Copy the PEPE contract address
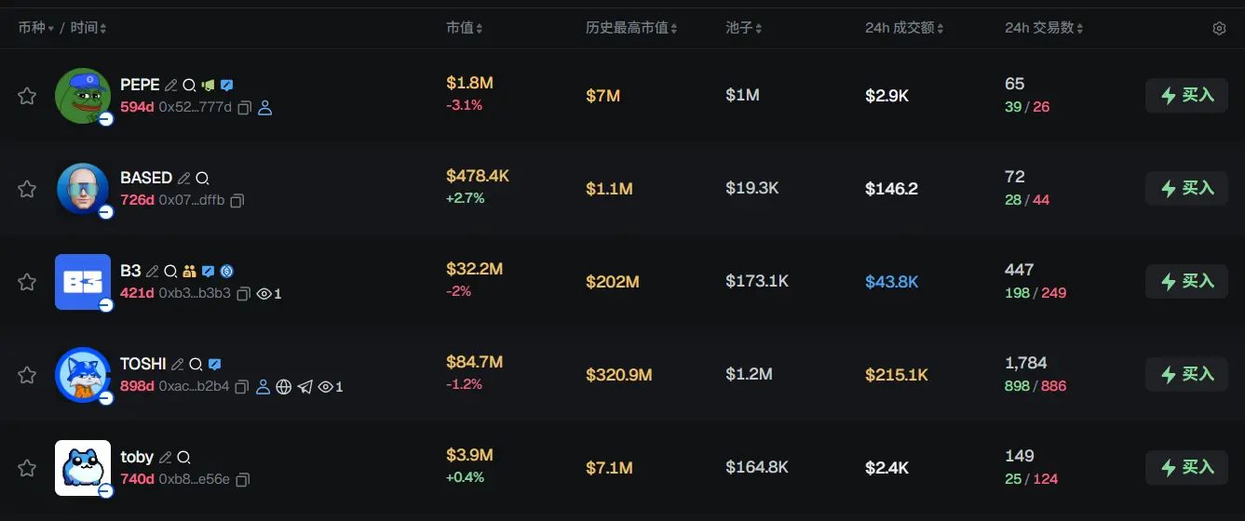Viewport: 1245px width, 521px height. tap(244, 108)
